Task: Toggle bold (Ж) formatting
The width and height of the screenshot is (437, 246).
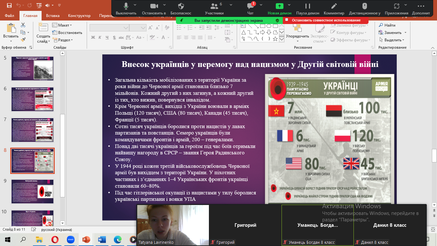Action: [x=93, y=37]
